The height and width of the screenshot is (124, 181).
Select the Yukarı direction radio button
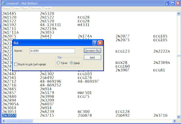click(x=58, y=63)
